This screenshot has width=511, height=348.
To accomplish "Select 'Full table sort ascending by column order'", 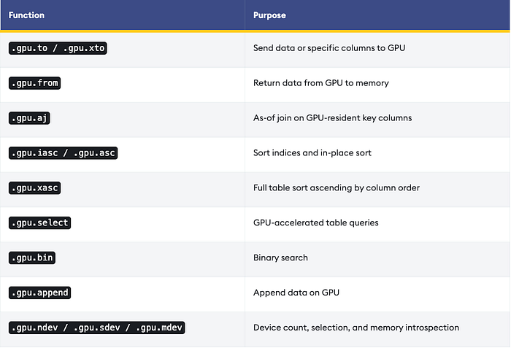I will coord(337,187).
